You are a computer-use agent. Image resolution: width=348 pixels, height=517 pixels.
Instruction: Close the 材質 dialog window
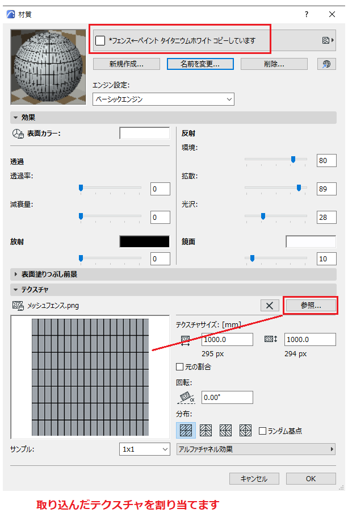coord(332,14)
